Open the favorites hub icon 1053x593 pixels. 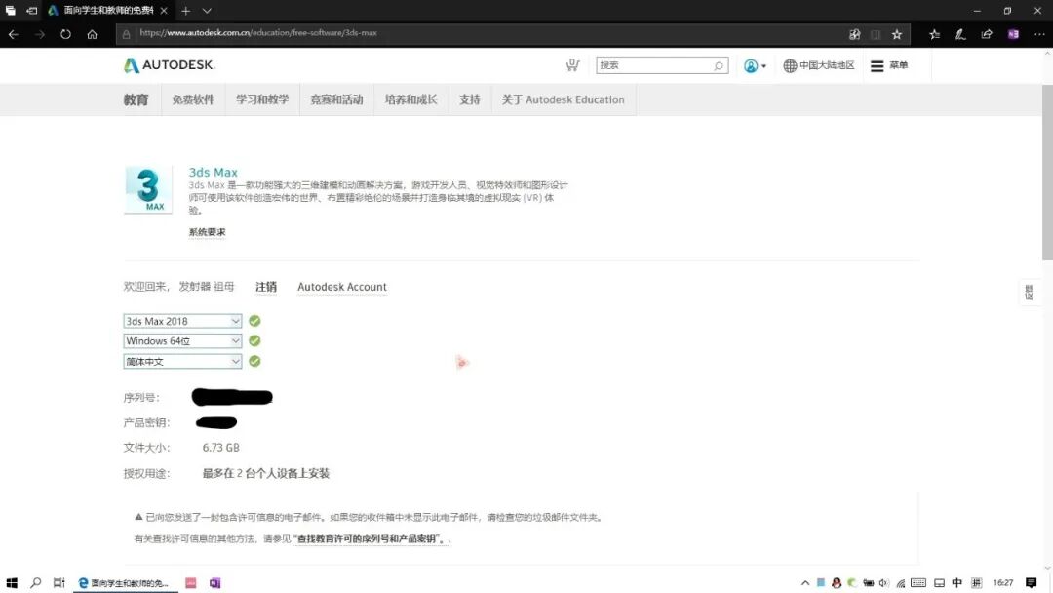coord(934,34)
